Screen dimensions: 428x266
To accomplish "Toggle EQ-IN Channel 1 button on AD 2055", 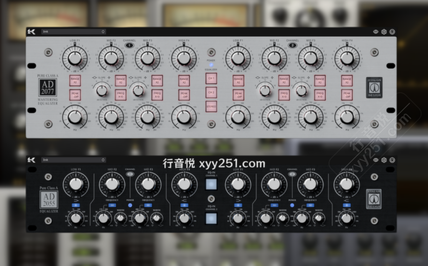I will (211, 184).
